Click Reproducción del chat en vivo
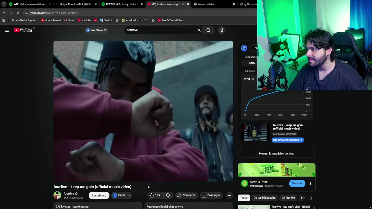The width and height of the screenshot is (372, 209). coord(165,207)
